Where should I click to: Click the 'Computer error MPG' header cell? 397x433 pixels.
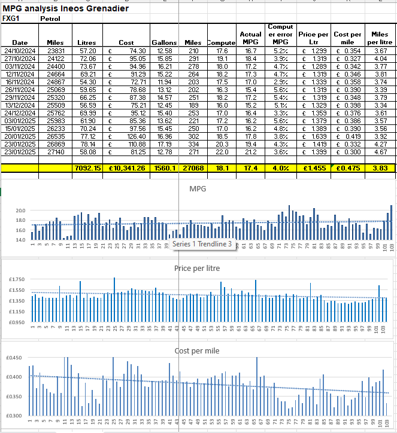pos(281,35)
